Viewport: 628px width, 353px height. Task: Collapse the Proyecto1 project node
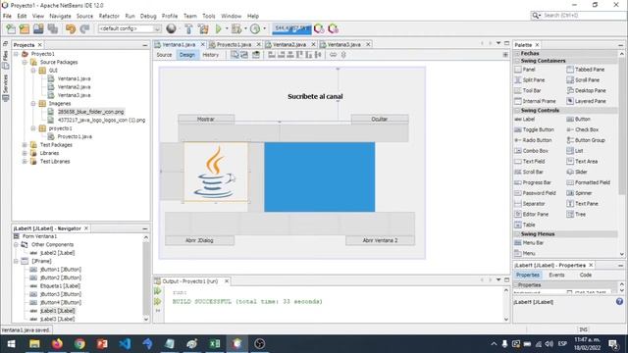pos(16,54)
